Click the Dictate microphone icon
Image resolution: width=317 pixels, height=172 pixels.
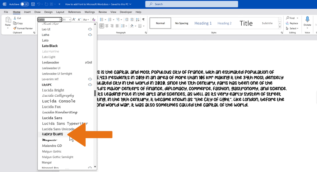(x=307, y=19)
